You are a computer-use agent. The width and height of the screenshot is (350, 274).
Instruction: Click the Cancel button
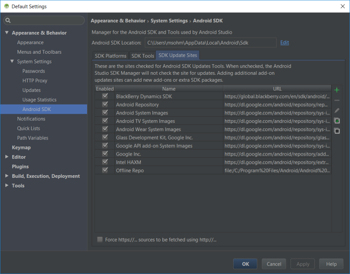[274, 264]
